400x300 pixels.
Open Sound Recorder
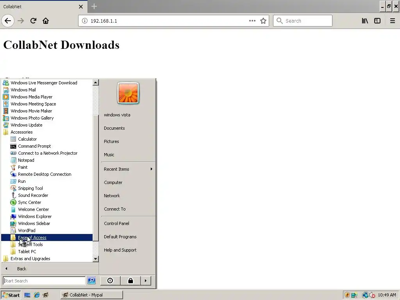tap(47, 195)
